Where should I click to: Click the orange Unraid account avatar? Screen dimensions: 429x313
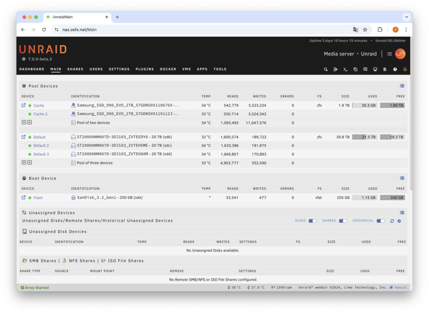coord(400,54)
